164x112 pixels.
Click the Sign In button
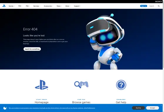[x=143, y=6]
